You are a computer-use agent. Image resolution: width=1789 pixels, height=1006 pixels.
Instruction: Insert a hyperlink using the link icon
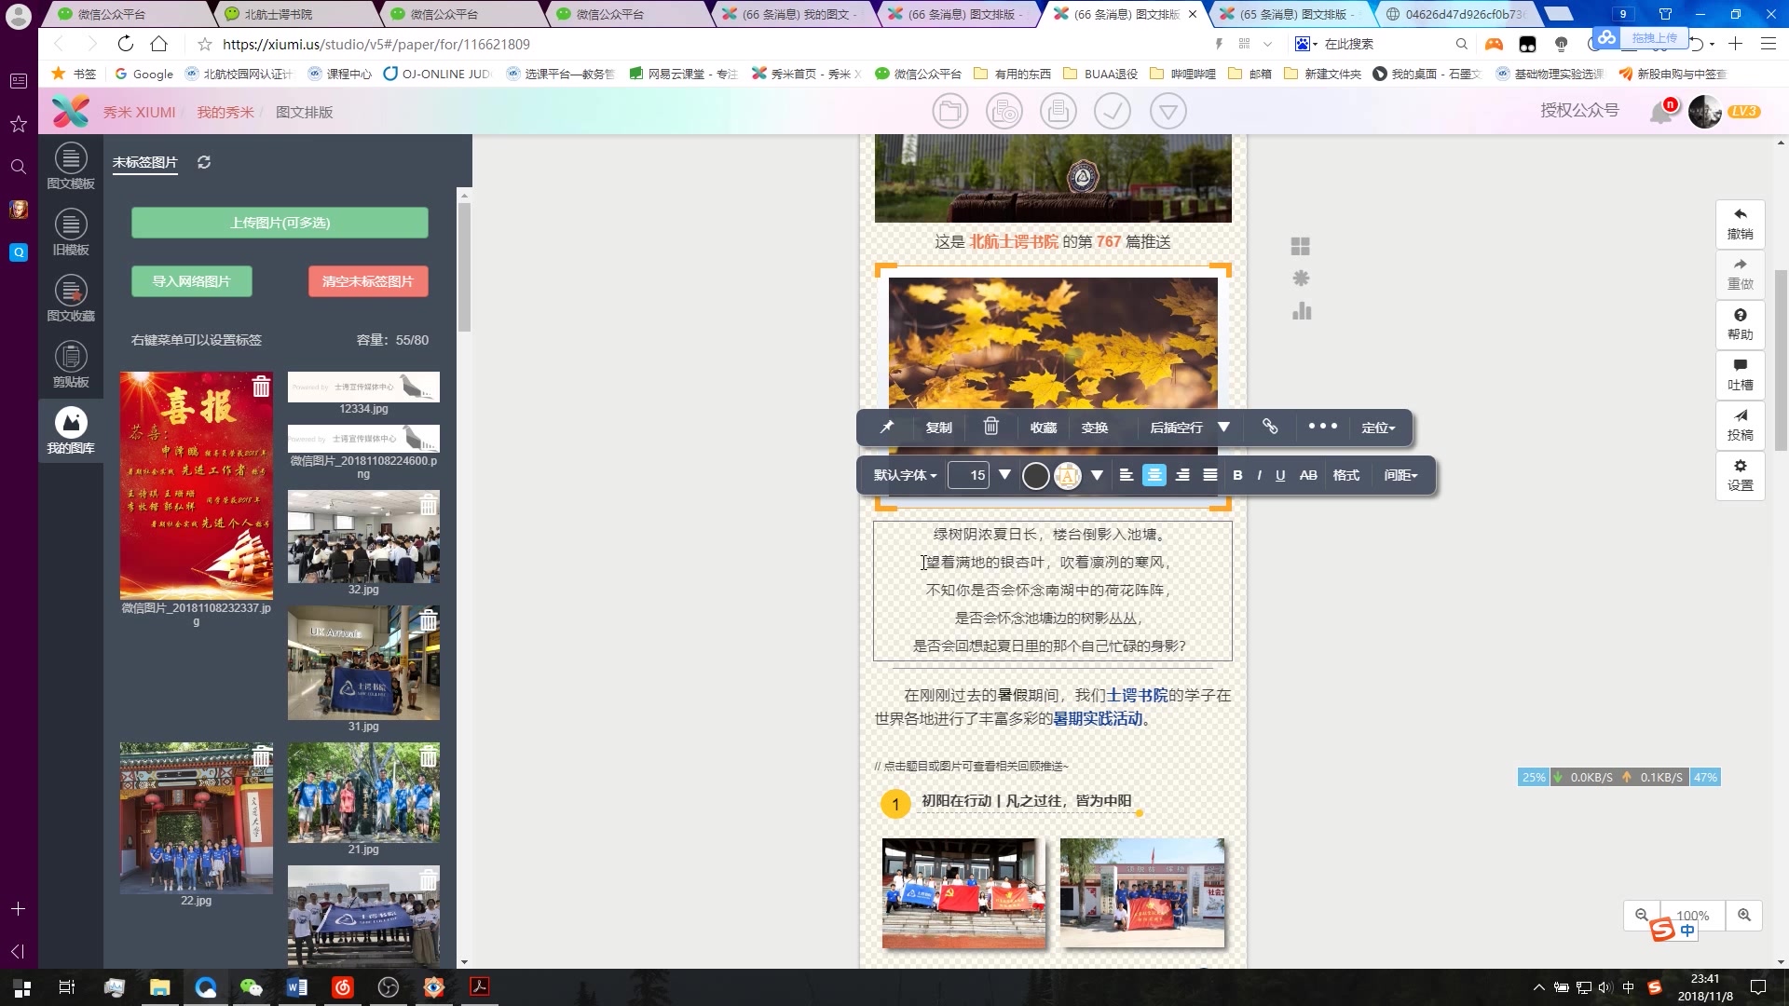[x=1269, y=427]
